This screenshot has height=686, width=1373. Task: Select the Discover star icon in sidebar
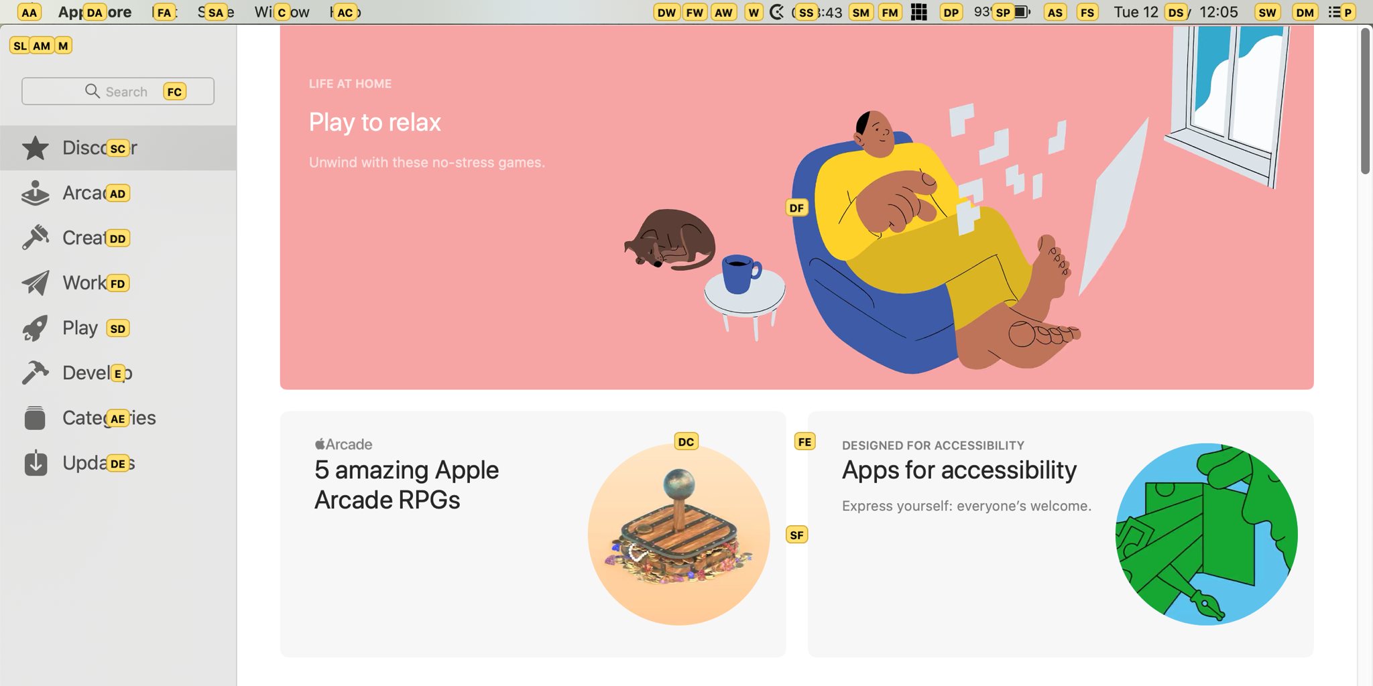pyautogui.click(x=36, y=147)
